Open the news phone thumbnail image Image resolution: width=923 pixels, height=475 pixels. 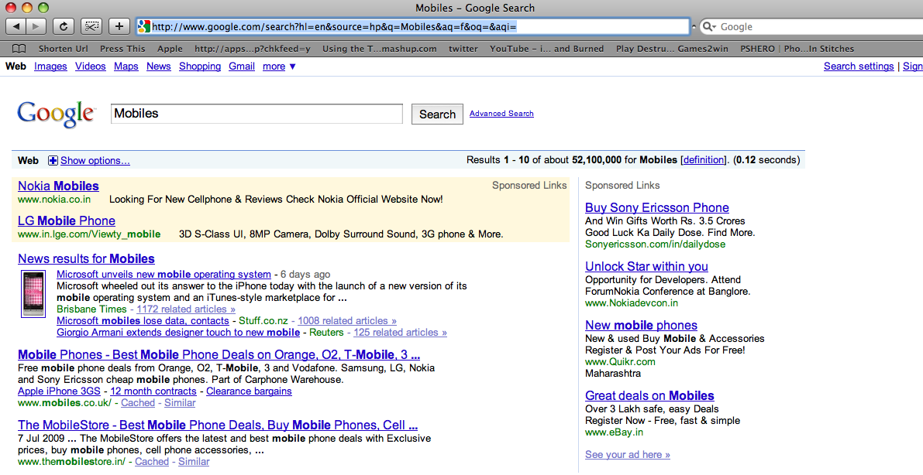pyautogui.click(x=33, y=294)
